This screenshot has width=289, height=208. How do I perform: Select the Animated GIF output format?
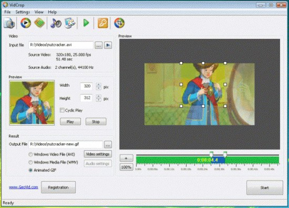[30, 170]
